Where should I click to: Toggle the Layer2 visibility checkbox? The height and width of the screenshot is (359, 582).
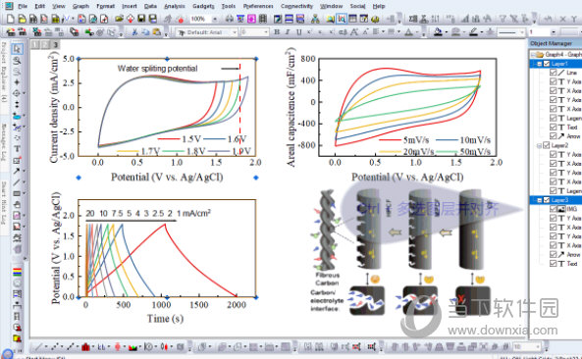[547, 145]
